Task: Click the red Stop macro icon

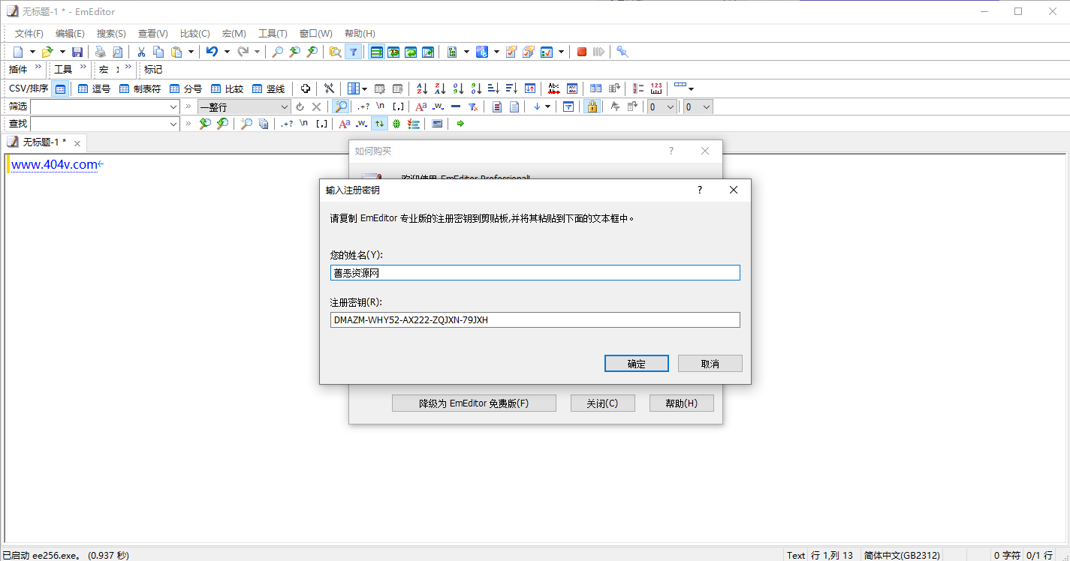Action: [x=582, y=52]
